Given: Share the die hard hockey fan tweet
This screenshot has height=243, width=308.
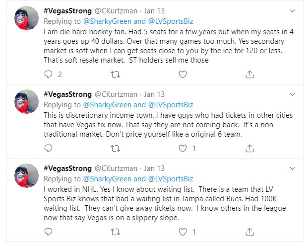Looking at the screenshot, I should pos(249,74).
